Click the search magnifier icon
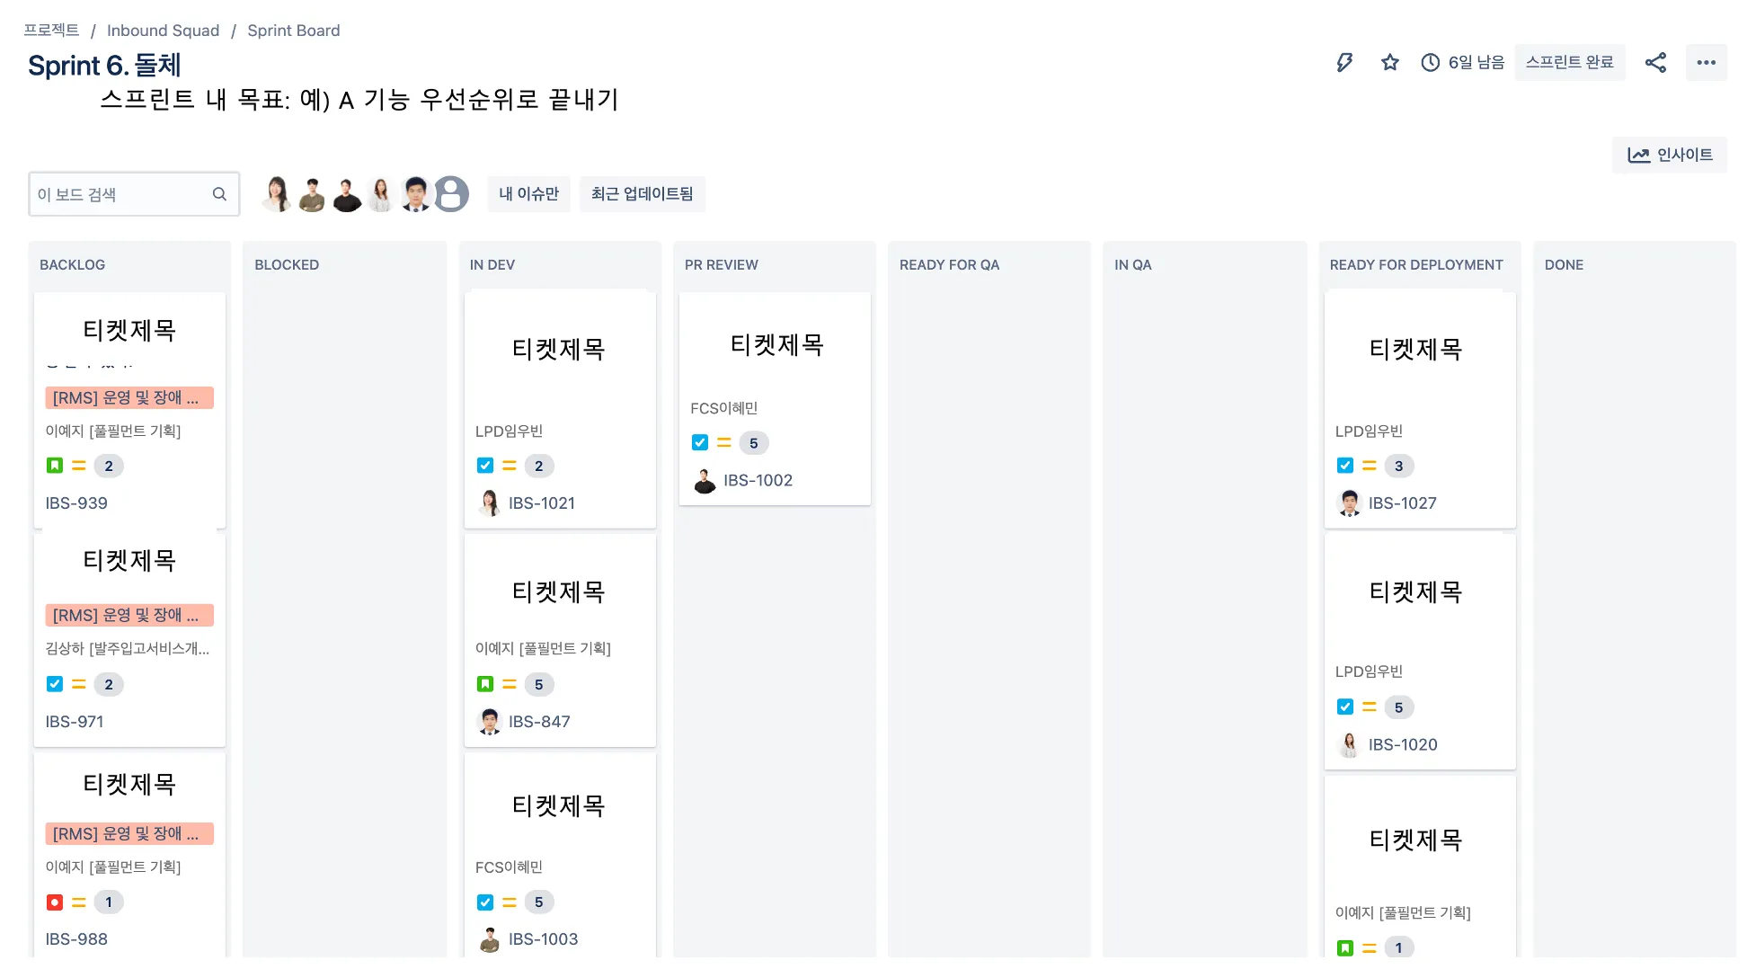 pos(219,194)
